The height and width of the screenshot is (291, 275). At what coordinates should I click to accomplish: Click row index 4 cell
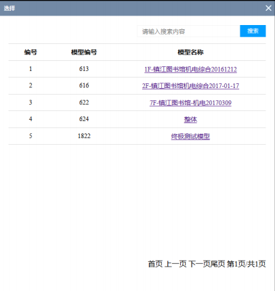[30, 119]
